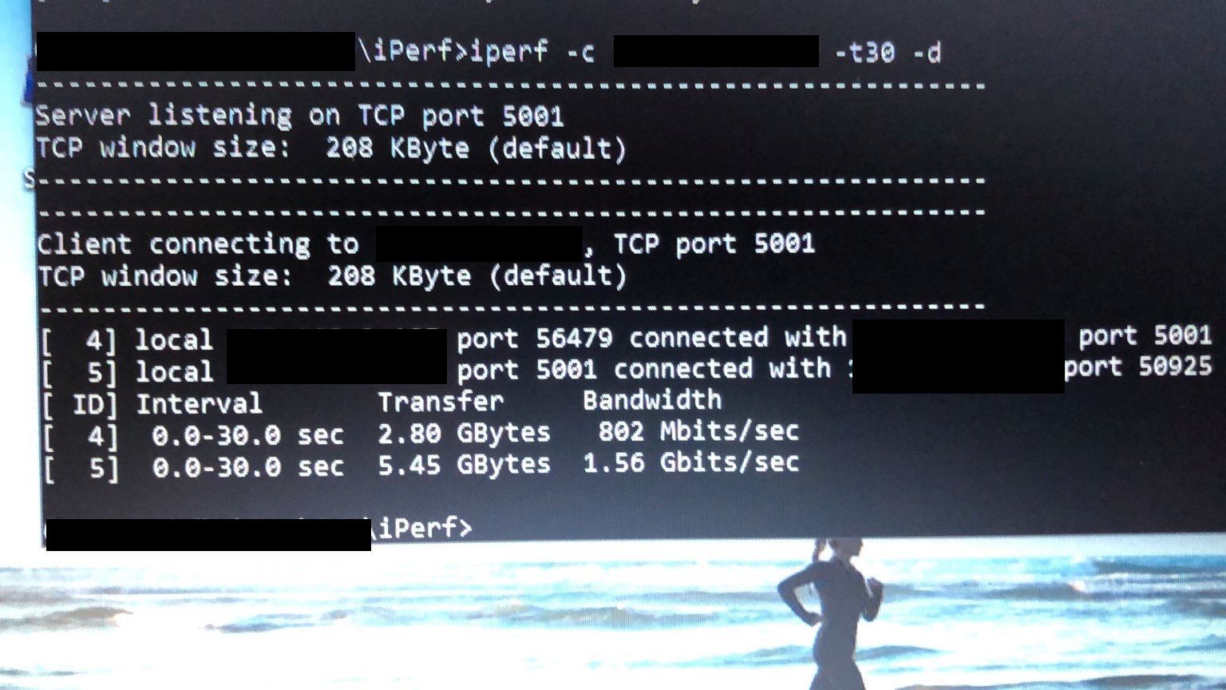Click the first 'TCP window size: 208 KByte' line
Viewport: 1226px width, 690px height.
331,149
